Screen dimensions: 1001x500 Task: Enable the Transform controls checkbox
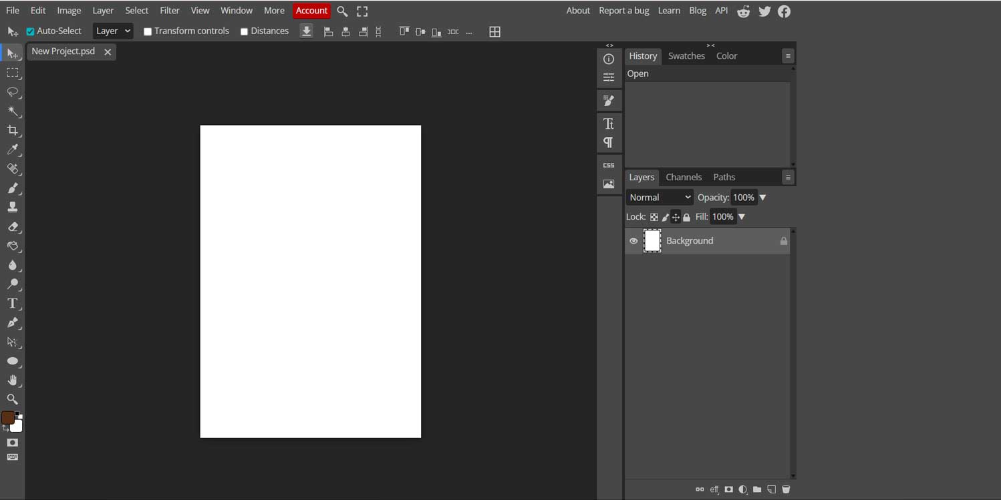pos(148,31)
